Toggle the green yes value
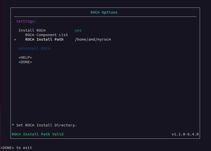The width and height of the screenshot is (211, 151). click(78, 30)
